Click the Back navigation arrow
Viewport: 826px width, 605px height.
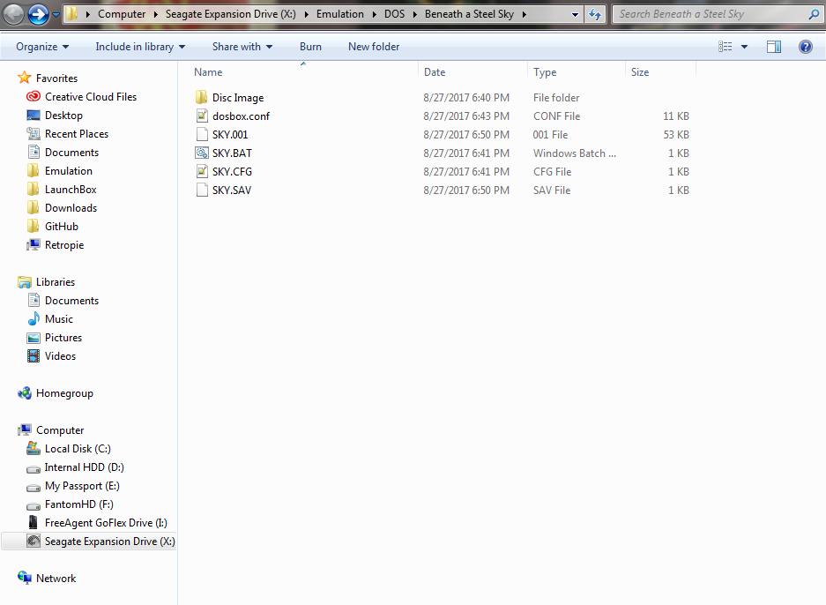[x=14, y=14]
